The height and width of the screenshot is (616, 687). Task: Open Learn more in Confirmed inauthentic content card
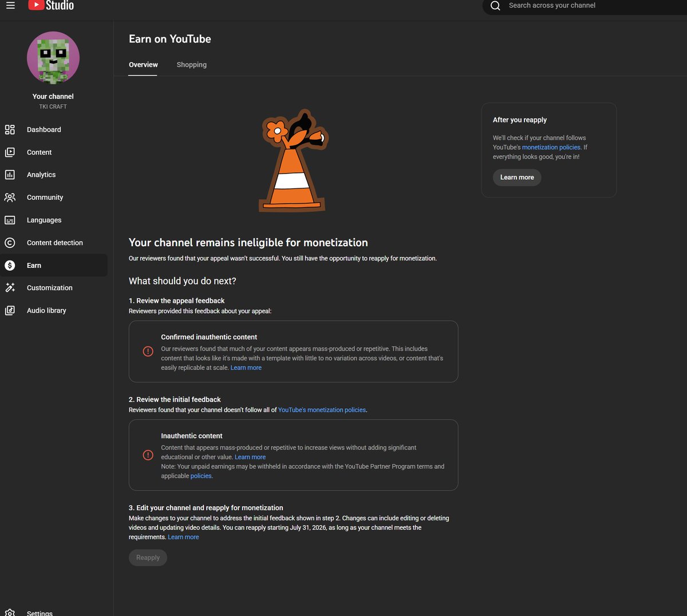pos(246,368)
